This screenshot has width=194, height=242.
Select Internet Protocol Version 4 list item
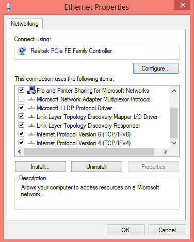tap(84, 143)
